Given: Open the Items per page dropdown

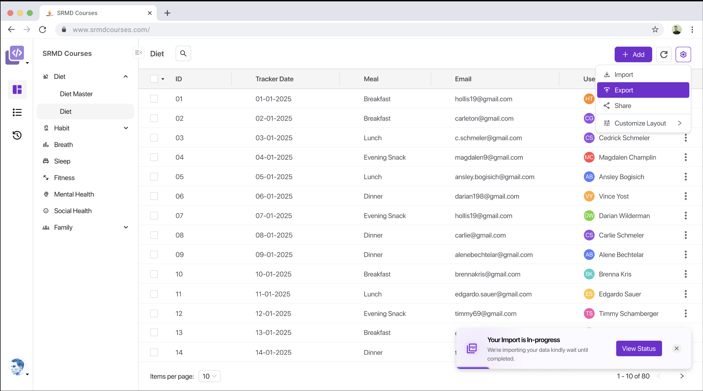Looking at the screenshot, I should point(209,376).
